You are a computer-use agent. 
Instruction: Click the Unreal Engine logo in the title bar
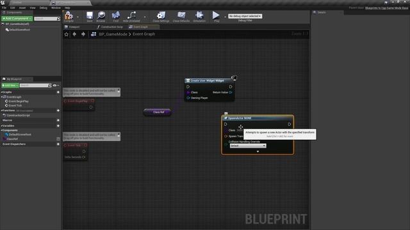(x=3, y=3)
